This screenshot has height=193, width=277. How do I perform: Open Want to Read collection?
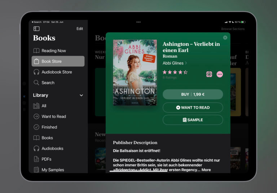58,116
